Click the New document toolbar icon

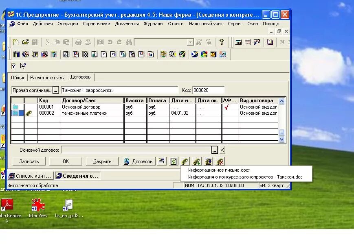coord(15,42)
